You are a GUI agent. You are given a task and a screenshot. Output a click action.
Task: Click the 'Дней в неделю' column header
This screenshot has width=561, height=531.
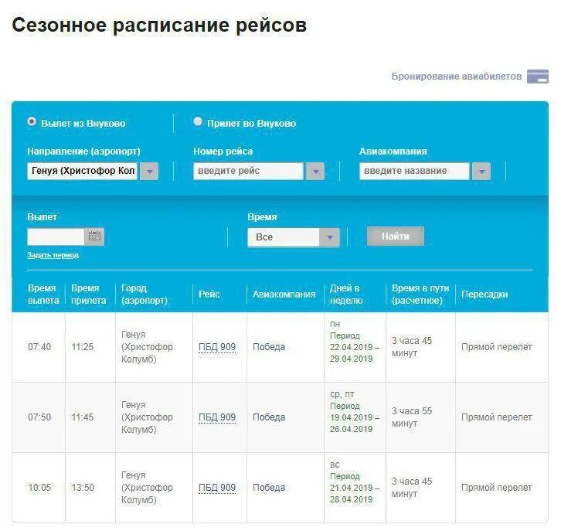pos(346,294)
